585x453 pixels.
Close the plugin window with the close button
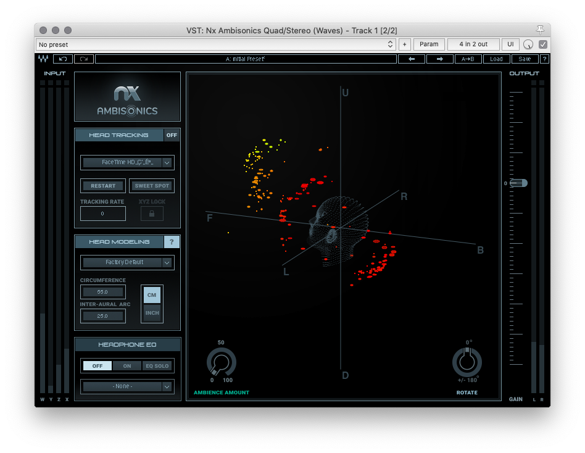pyautogui.click(x=43, y=30)
